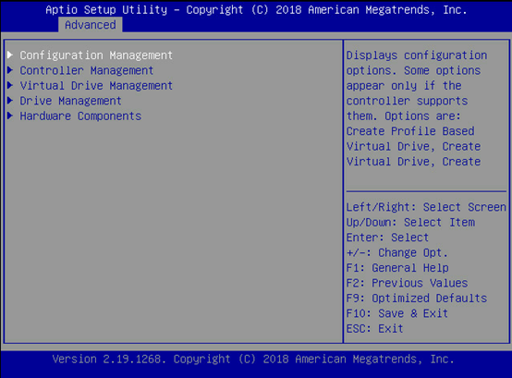512x378 pixels.
Task: Click the arrow beside Controller Management
Action: [x=10, y=70]
